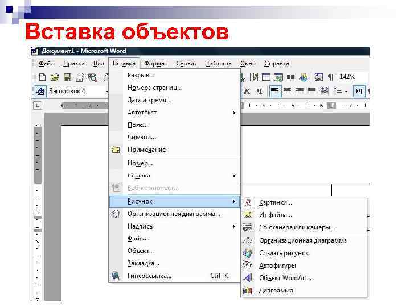Image resolution: width=410 pixels, height=307 pixels.
Task: Show the Drawing toolbar icon
Action: [x=304, y=77]
